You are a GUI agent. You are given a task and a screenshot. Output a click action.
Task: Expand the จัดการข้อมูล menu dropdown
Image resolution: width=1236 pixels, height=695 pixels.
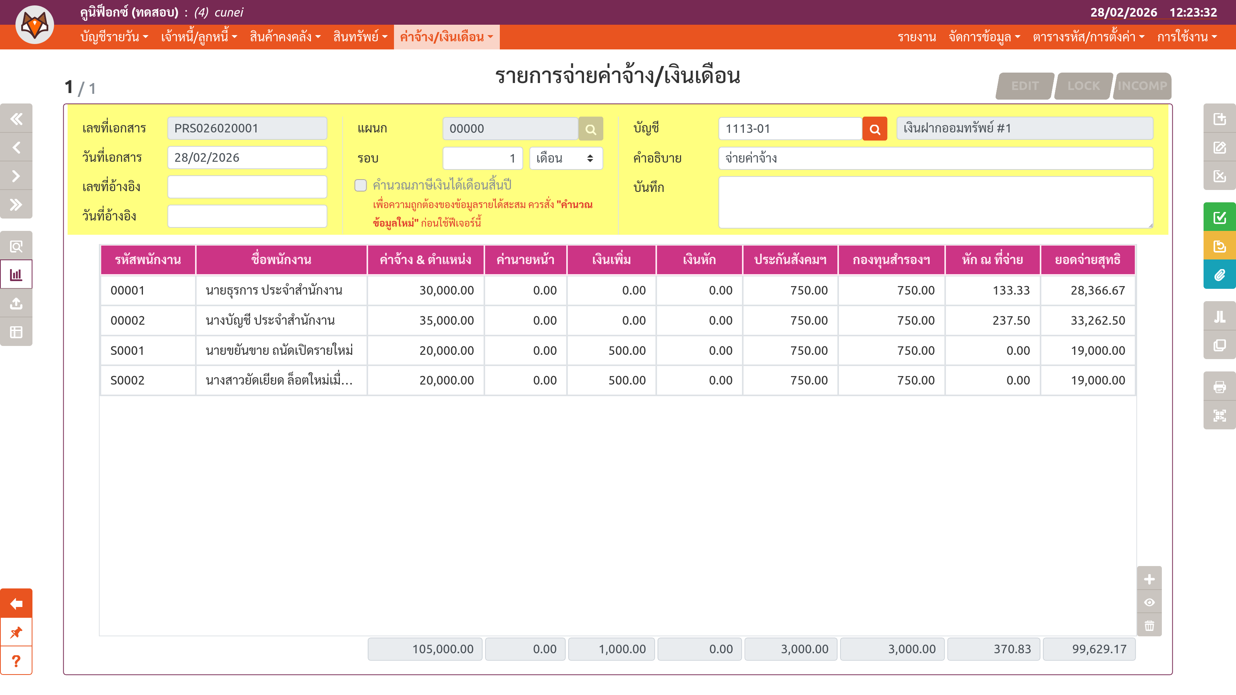pyautogui.click(x=984, y=37)
